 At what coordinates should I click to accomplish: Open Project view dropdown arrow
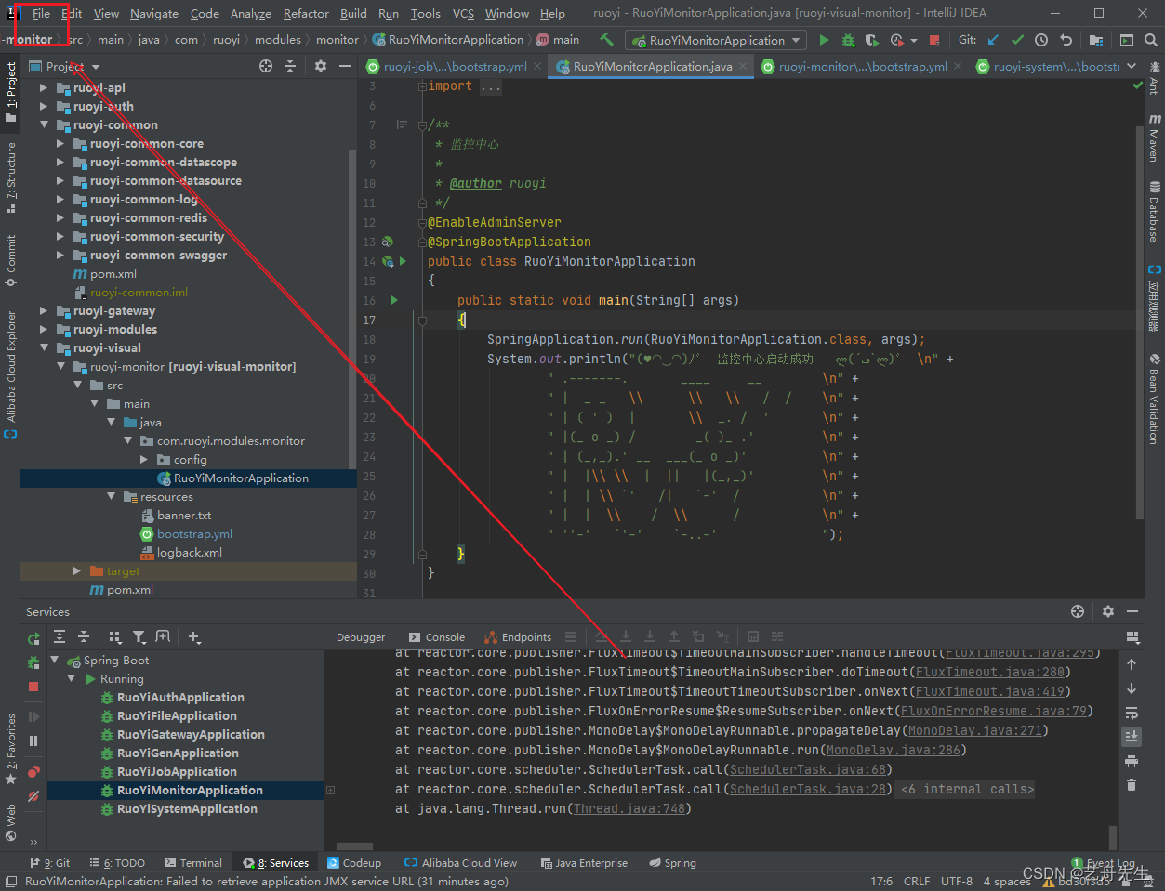click(x=96, y=67)
